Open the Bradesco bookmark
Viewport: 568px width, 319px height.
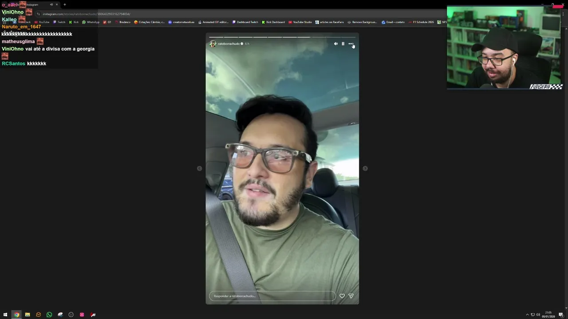click(122, 22)
